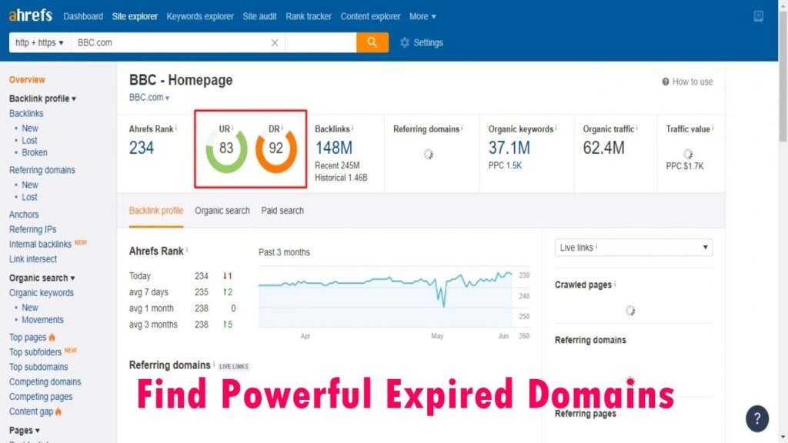The width and height of the screenshot is (788, 443).
Task: Open Content explorer
Action: pos(370,17)
